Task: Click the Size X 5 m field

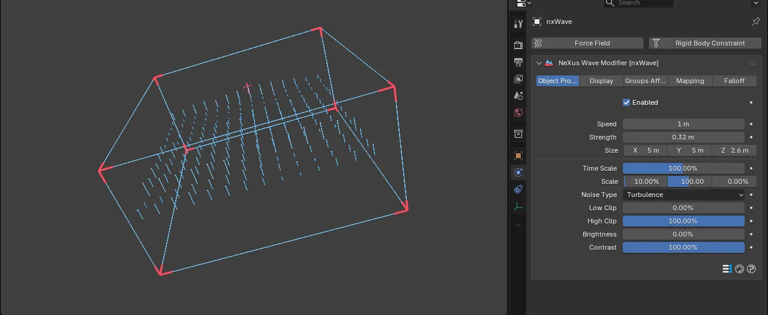Action: click(x=646, y=150)
